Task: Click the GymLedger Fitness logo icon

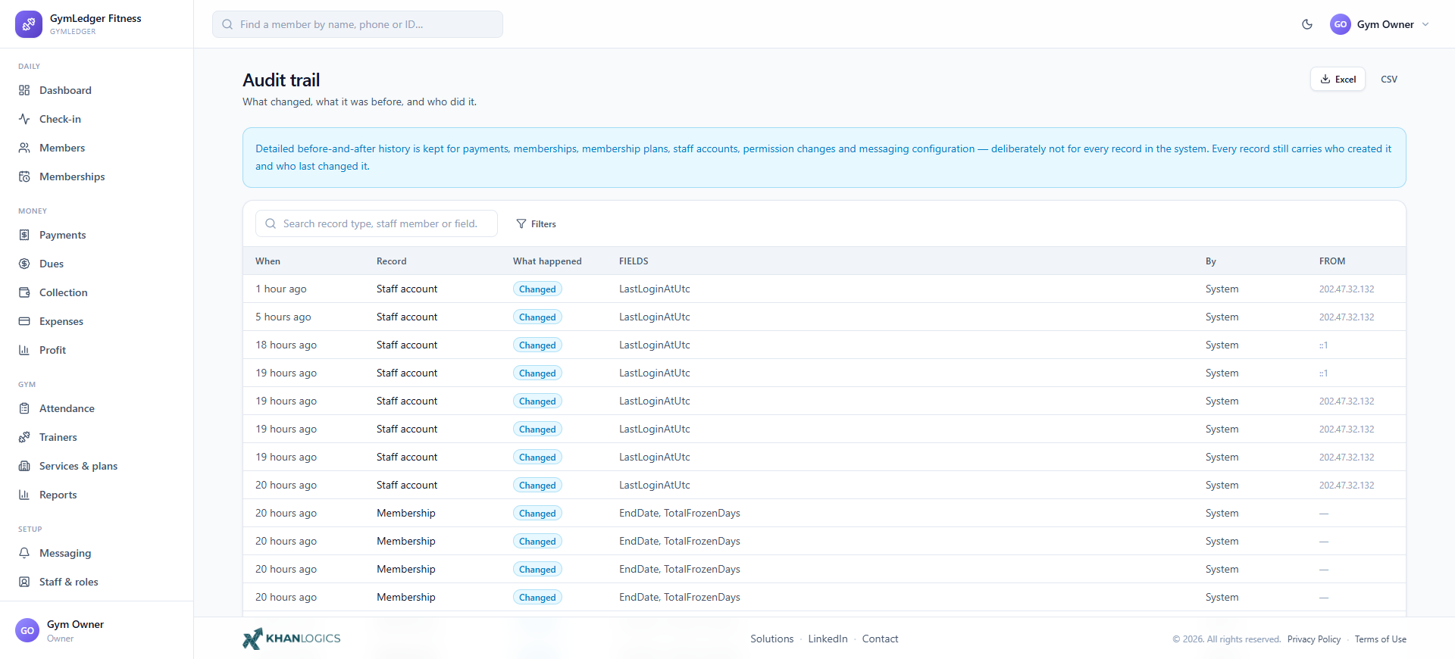Action: [x=29, y=24]
